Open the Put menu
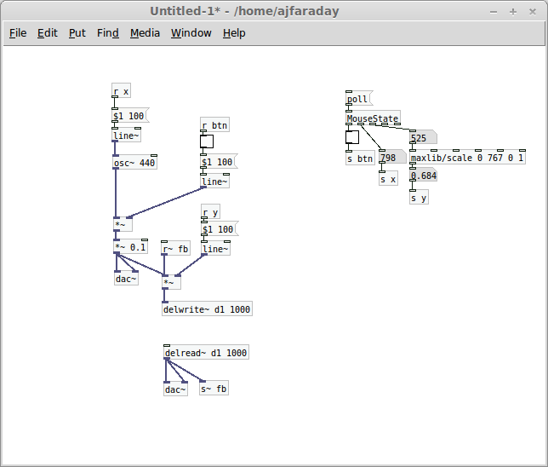This screenshot has height=467, width=548. 77,33
